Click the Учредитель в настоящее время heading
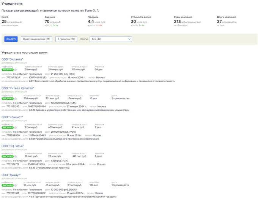The width and height of the screenshot is (258, 200). 25,52
